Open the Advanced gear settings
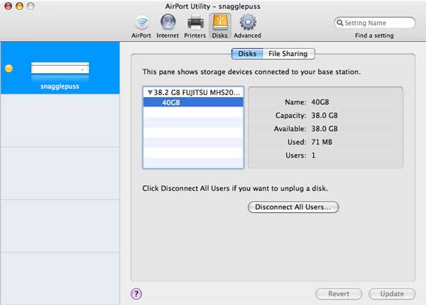426x305 pixels. 247,25
